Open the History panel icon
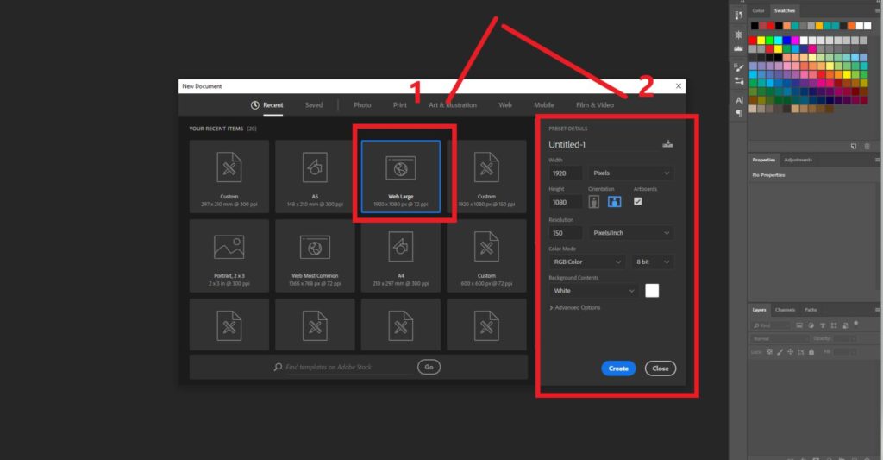 pyautogui.click(x=738, y=15)
